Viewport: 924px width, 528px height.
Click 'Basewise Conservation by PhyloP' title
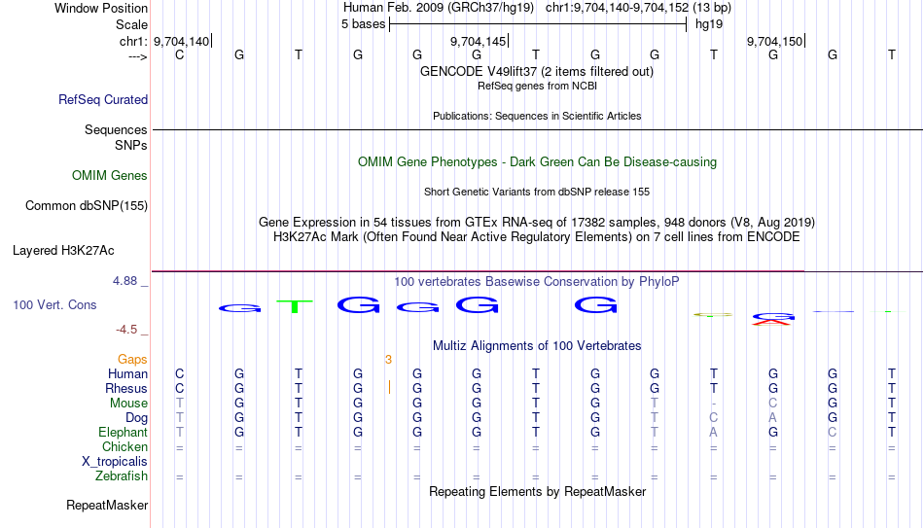tap(537, 282)
